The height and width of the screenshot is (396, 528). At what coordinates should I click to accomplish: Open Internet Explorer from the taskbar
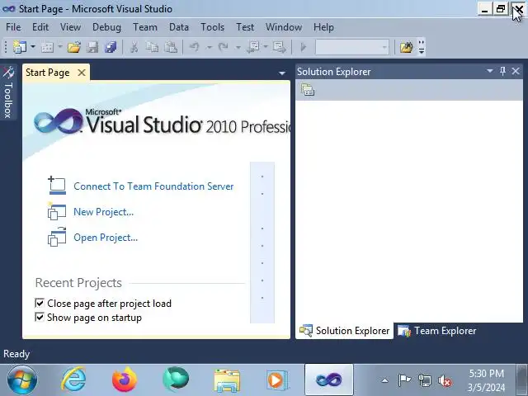pos(73,379)
